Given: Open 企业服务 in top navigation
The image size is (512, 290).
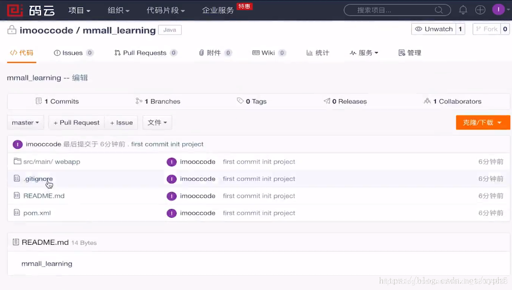Looking at the screenshot, I should coord(218,10).
